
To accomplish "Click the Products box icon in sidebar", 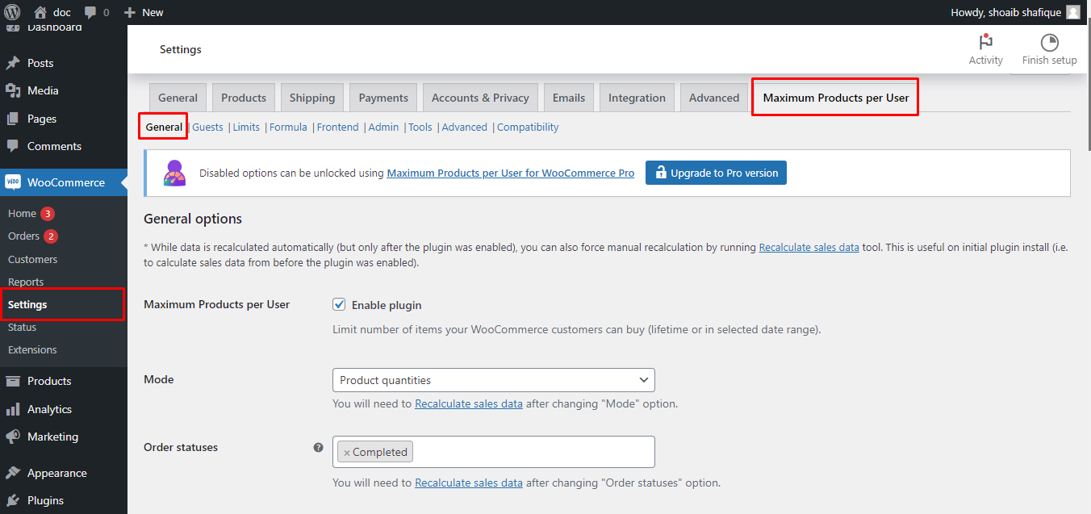I will click(x=12, y=381).
